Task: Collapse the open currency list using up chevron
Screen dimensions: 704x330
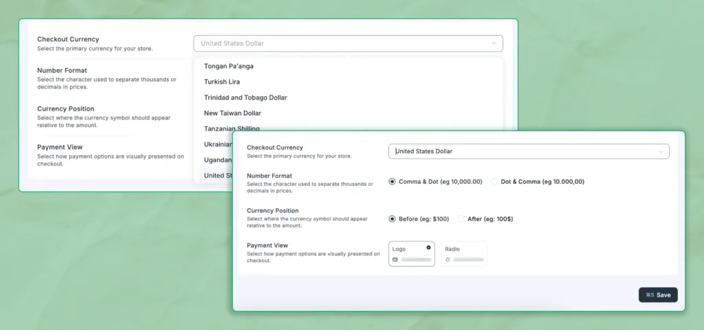Action: coord(493,43)
